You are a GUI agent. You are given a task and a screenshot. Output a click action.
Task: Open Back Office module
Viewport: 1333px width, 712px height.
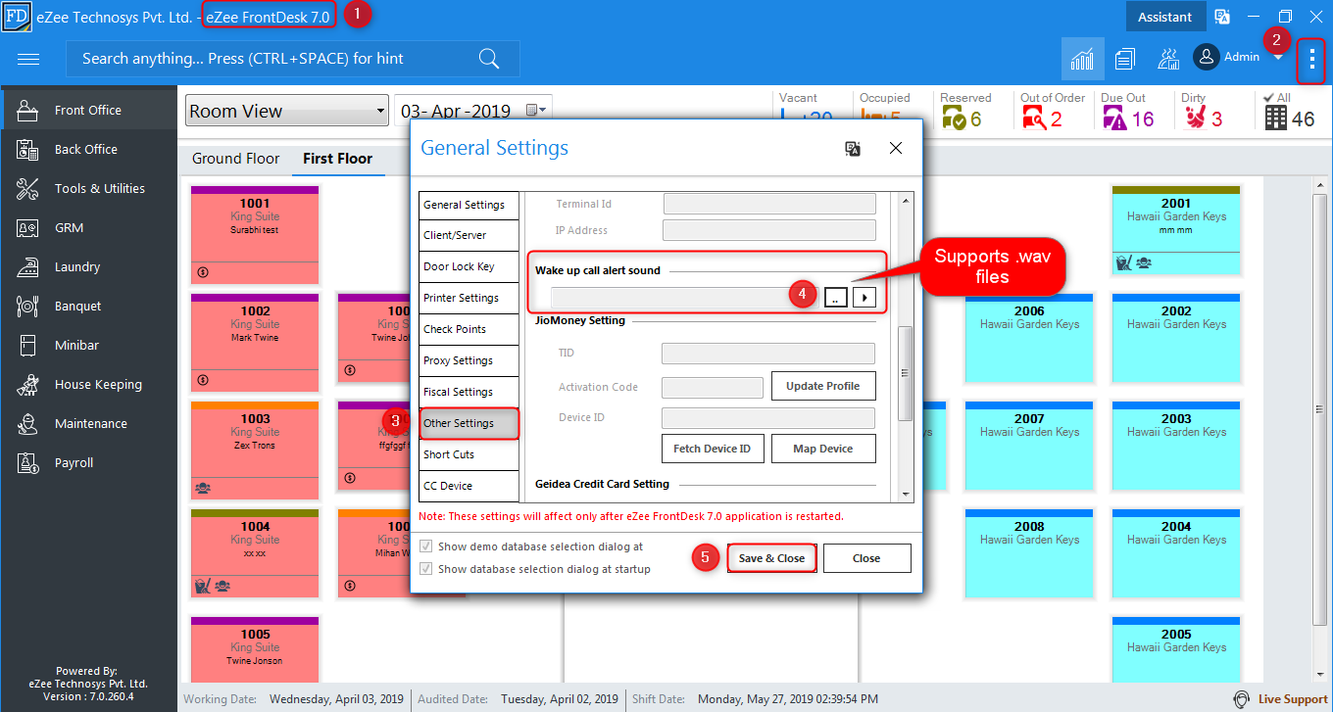click(88, 149)
